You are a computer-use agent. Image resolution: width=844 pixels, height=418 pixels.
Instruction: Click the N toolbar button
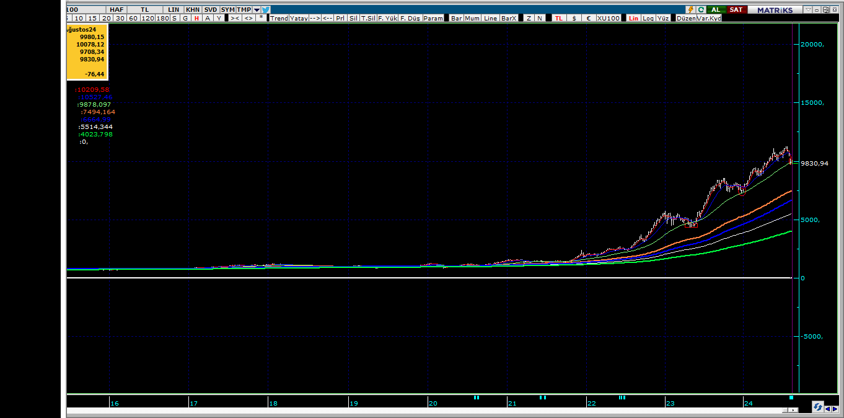[x=540, y=18]
